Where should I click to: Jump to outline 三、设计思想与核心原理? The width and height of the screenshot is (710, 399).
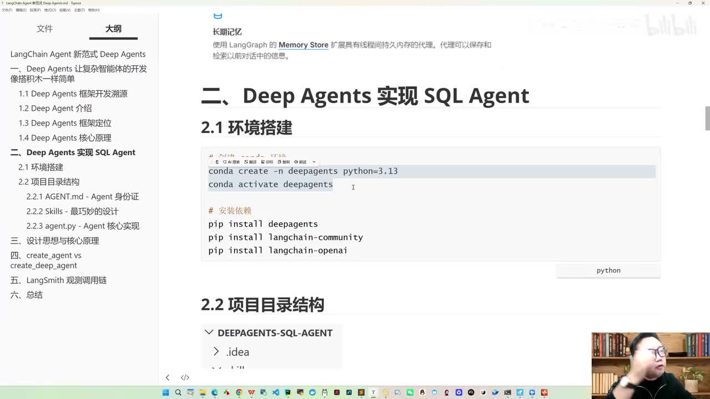(x=54, y=241)
